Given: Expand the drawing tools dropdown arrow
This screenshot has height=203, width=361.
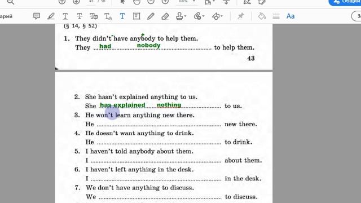Looking at the screenshot, I should 222,16.
